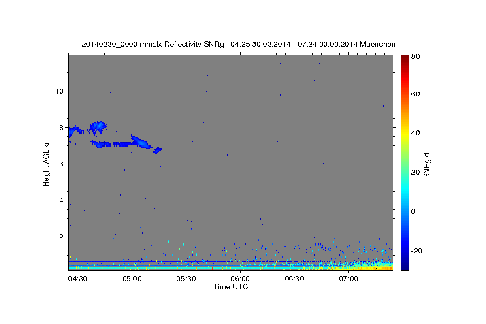Click the height axis label 10
The image size is (486, 324).
pyautogui.click(x=59, y=91)
